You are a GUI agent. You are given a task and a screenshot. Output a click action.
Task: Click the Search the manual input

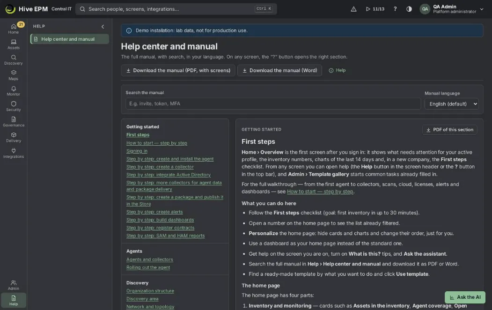(273, 103)
